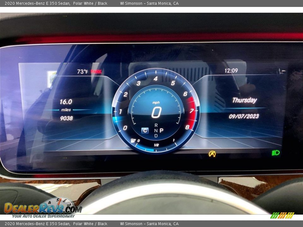Viewport: 303px width, 227px height.
Task: Tap the blue C drive mode icon
Action: tap(145, 131)
